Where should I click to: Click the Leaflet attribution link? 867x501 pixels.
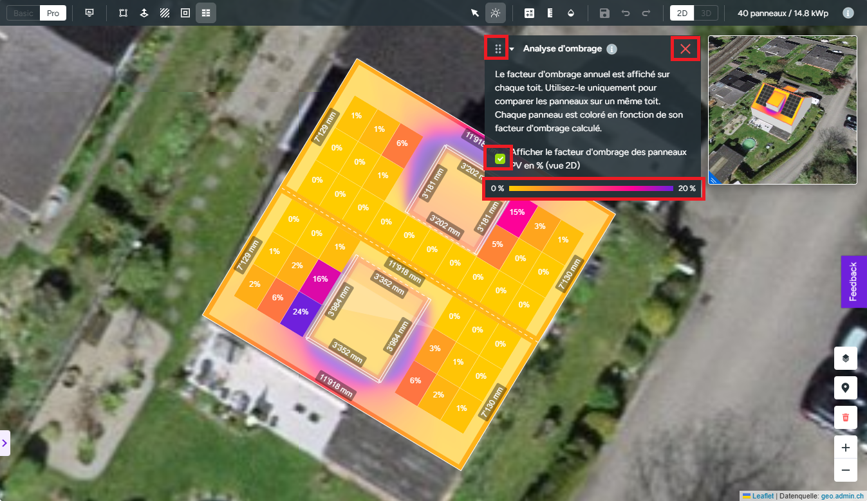[x=763, y=496]
